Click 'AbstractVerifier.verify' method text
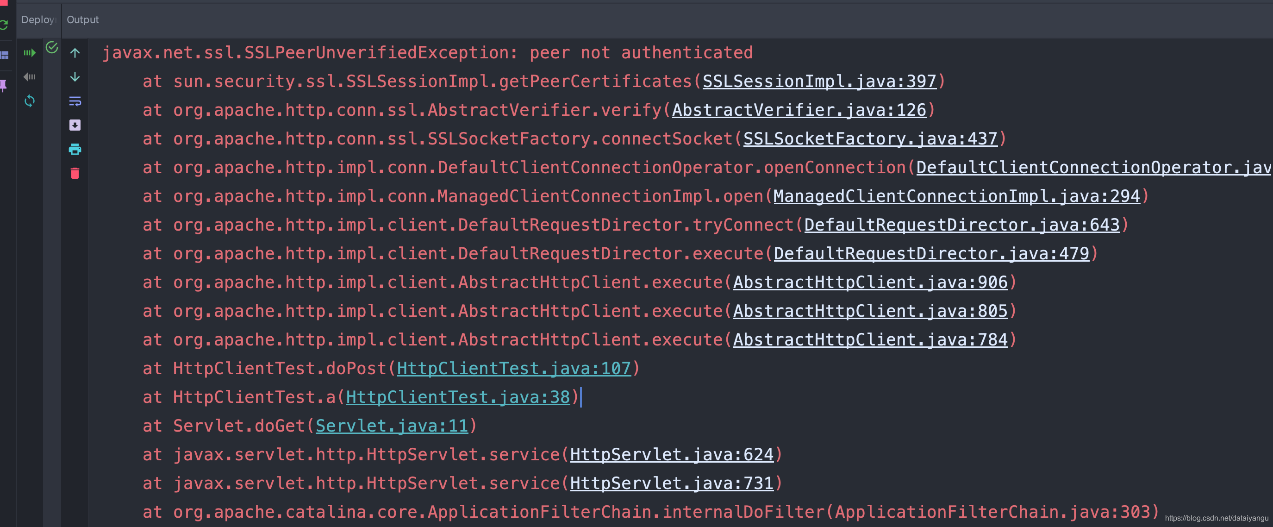Screen dimensions: 1273x527 pos(544,110)
